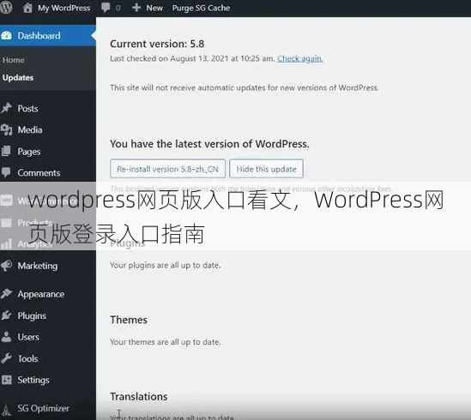This screenshot has height=420, width=471.
Task: Open the Settings menu
Action: [x=33, y=381]
